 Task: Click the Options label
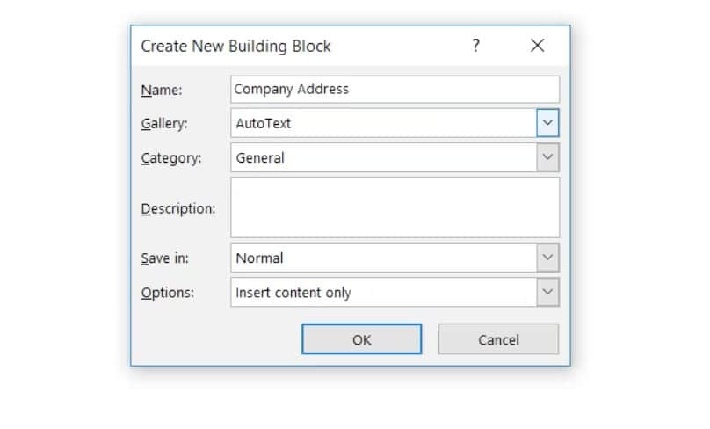point(167,293)
